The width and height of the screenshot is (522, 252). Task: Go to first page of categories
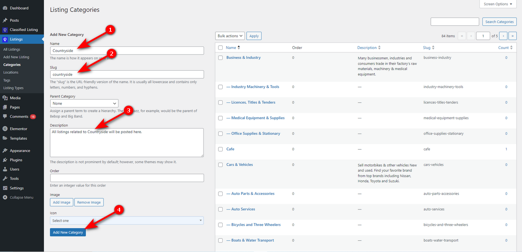(x=462, y=36)
